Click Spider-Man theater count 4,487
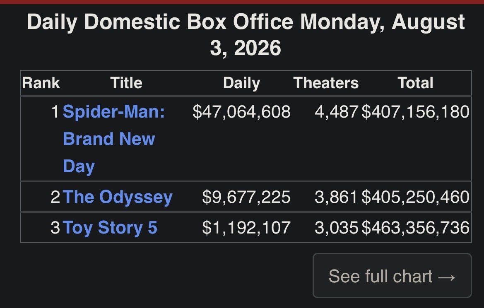This screenshot has height=308, width=484. [337, 112]
